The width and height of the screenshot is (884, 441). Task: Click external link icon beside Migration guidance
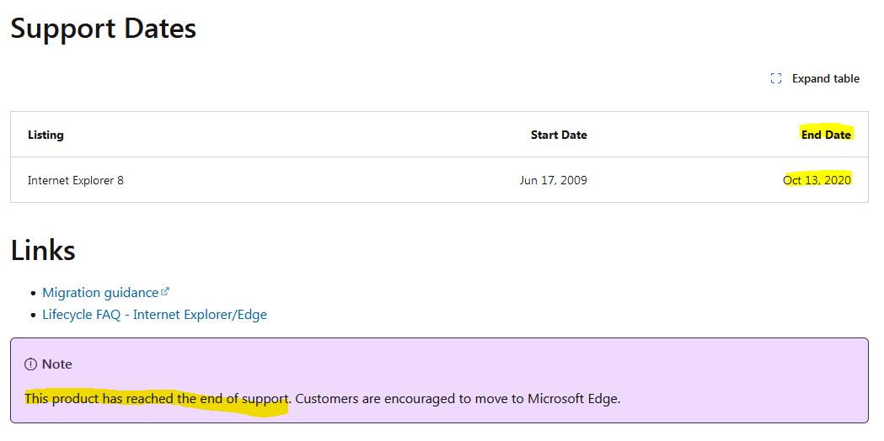[x=165, y=292]
